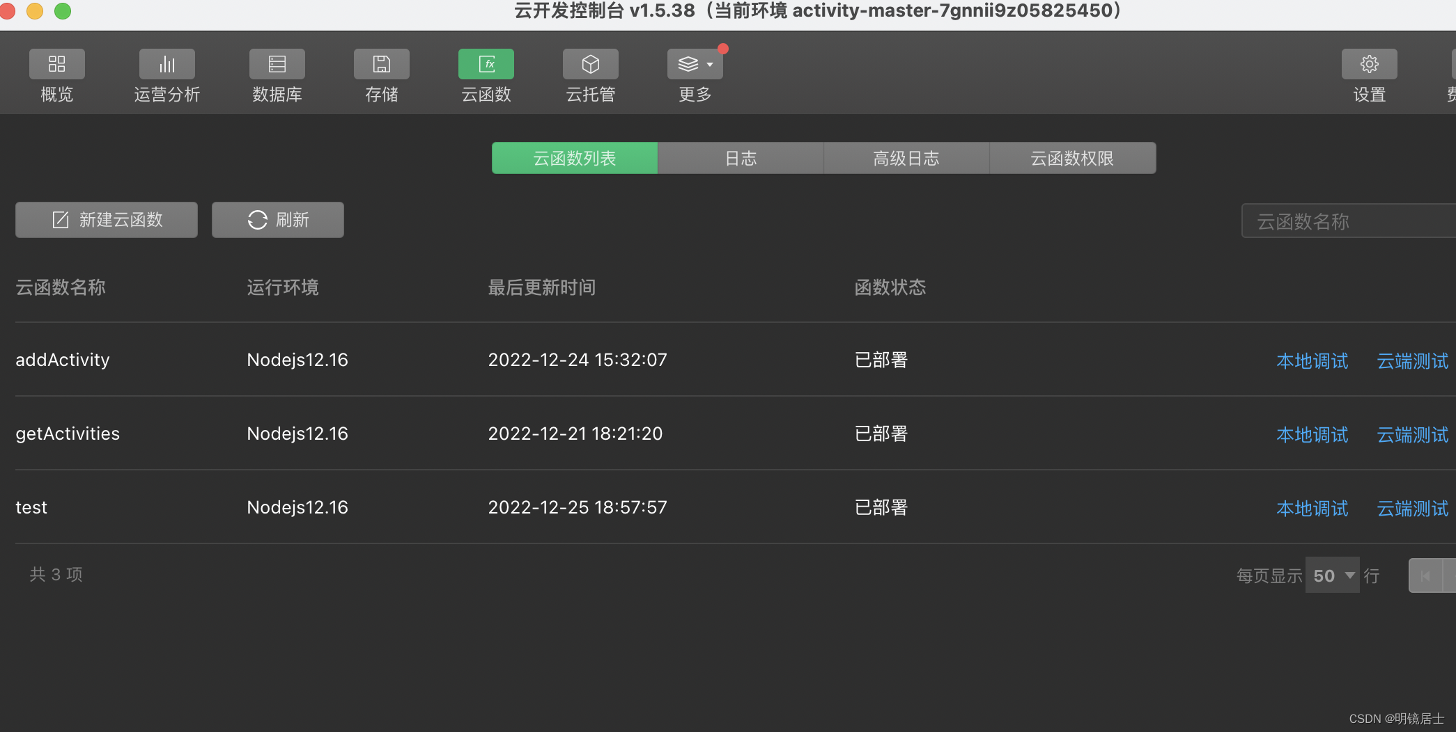Maximize window with green button

point(63,10)
